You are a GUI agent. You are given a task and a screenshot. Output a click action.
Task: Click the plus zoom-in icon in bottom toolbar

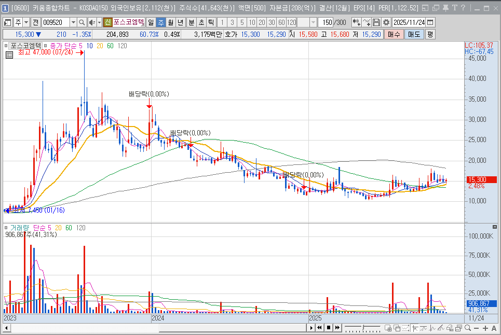pos(485,328)
